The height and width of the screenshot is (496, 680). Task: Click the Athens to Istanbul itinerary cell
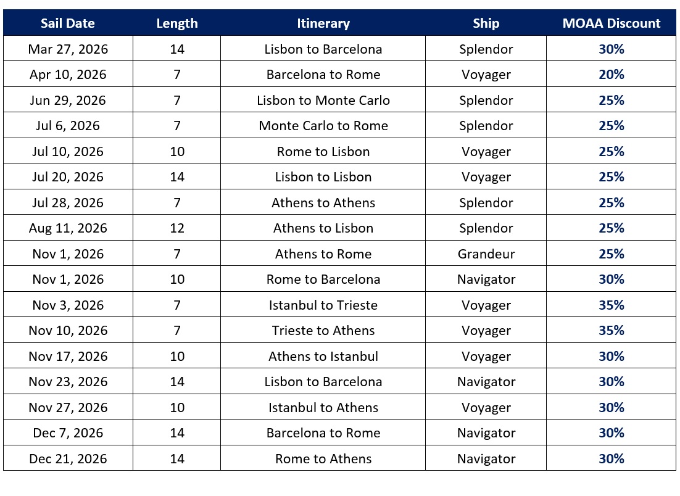(323, 357)
